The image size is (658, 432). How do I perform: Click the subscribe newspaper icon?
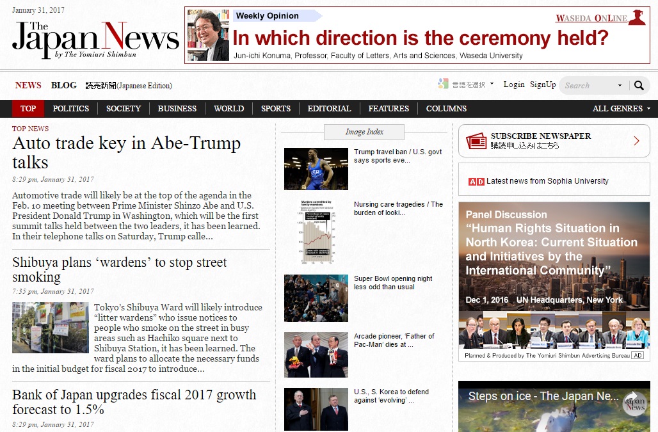coord(476,141)
